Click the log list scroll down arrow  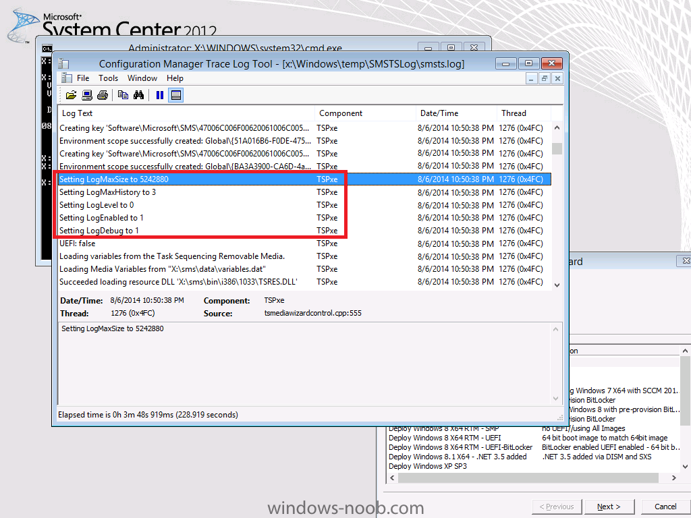pos(557,285)
